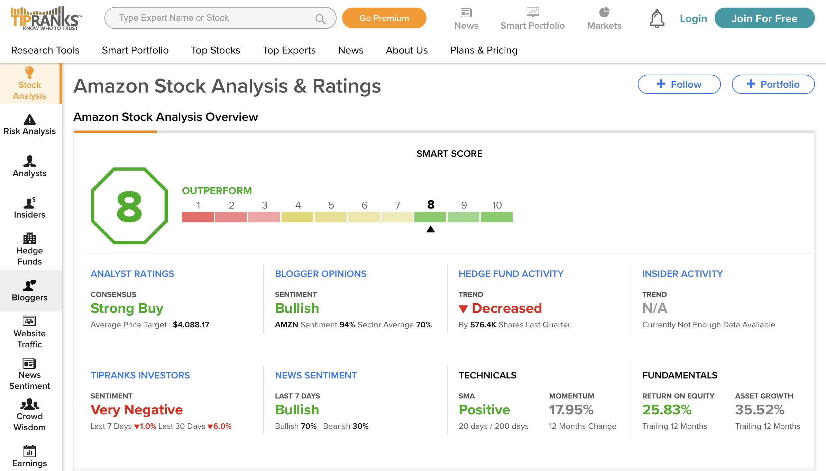Screen dimensions: 826x471
Task: Open the Top Stocks menu
Action: click(x=215, y=50)
